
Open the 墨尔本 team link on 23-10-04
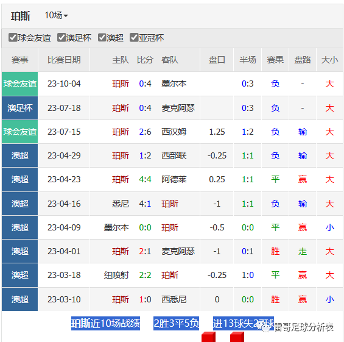[x=174, y=84]
